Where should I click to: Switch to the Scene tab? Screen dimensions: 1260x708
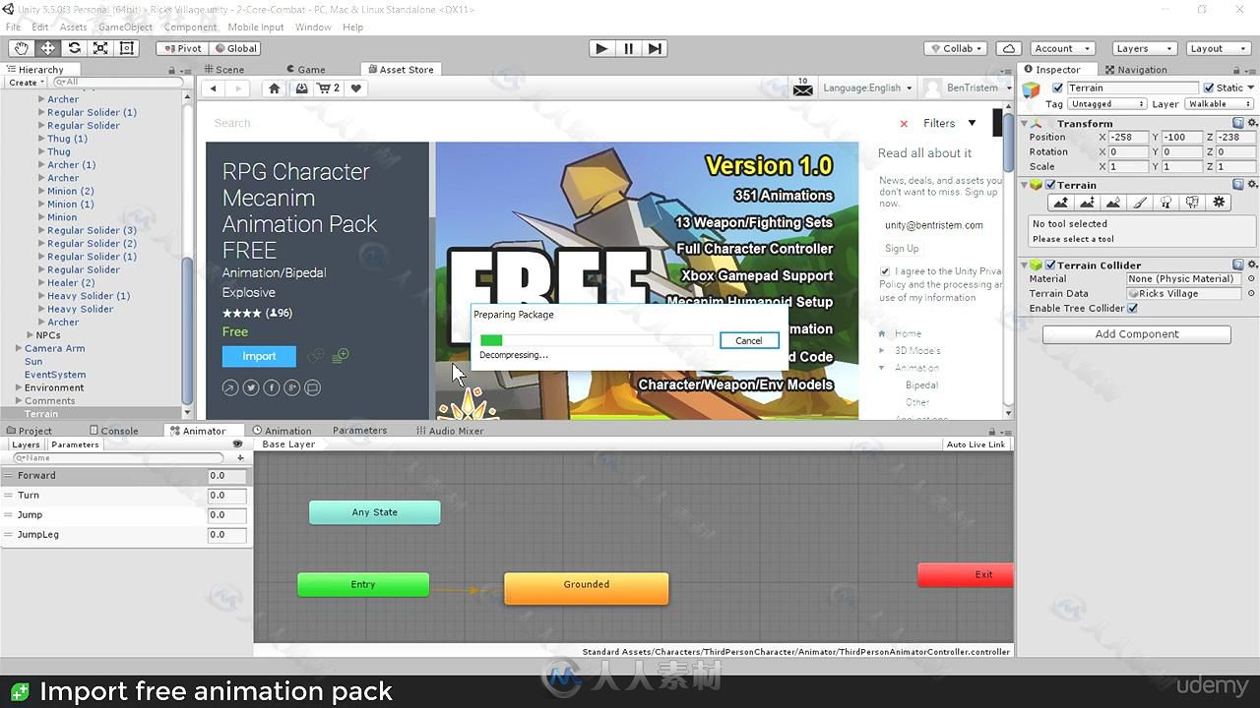(223, 70)
